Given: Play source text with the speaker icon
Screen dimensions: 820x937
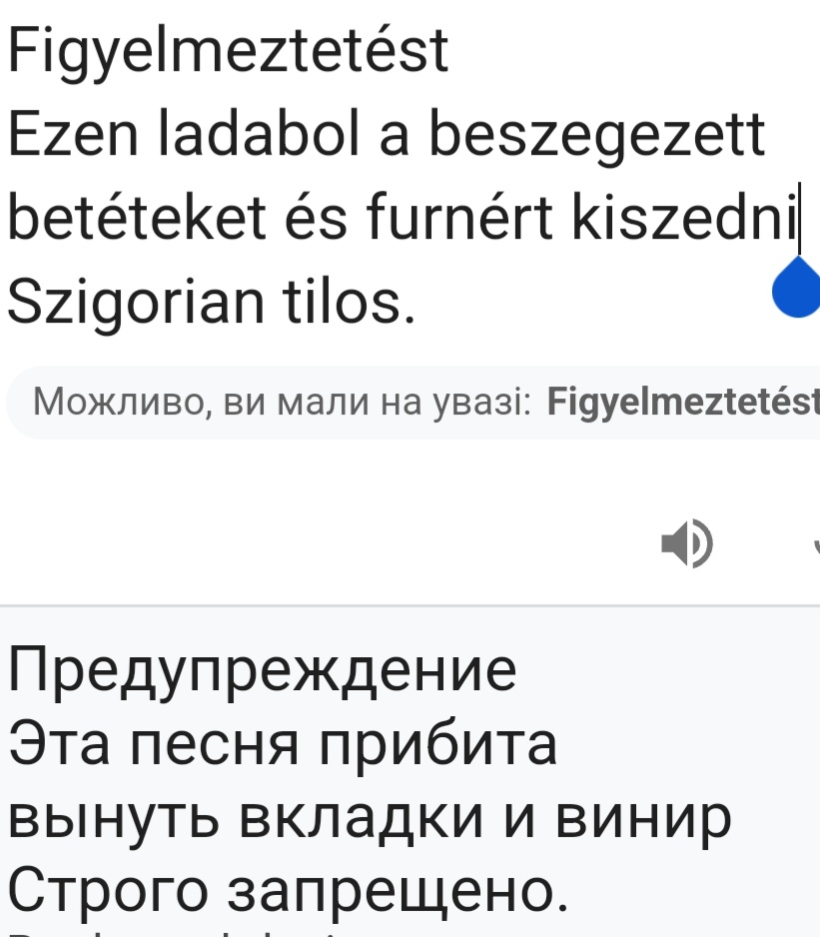Looking at the screenshot, I should [687, 543].
